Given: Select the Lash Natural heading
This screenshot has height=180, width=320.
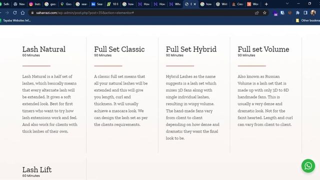Looking at the screenshot, I should [44, 49].
